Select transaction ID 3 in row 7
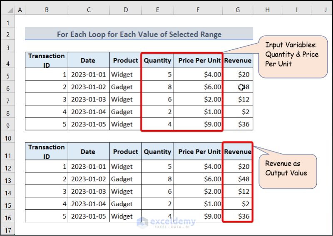The image size is (333, 236). pyautogui.click(x=47, y=99)
